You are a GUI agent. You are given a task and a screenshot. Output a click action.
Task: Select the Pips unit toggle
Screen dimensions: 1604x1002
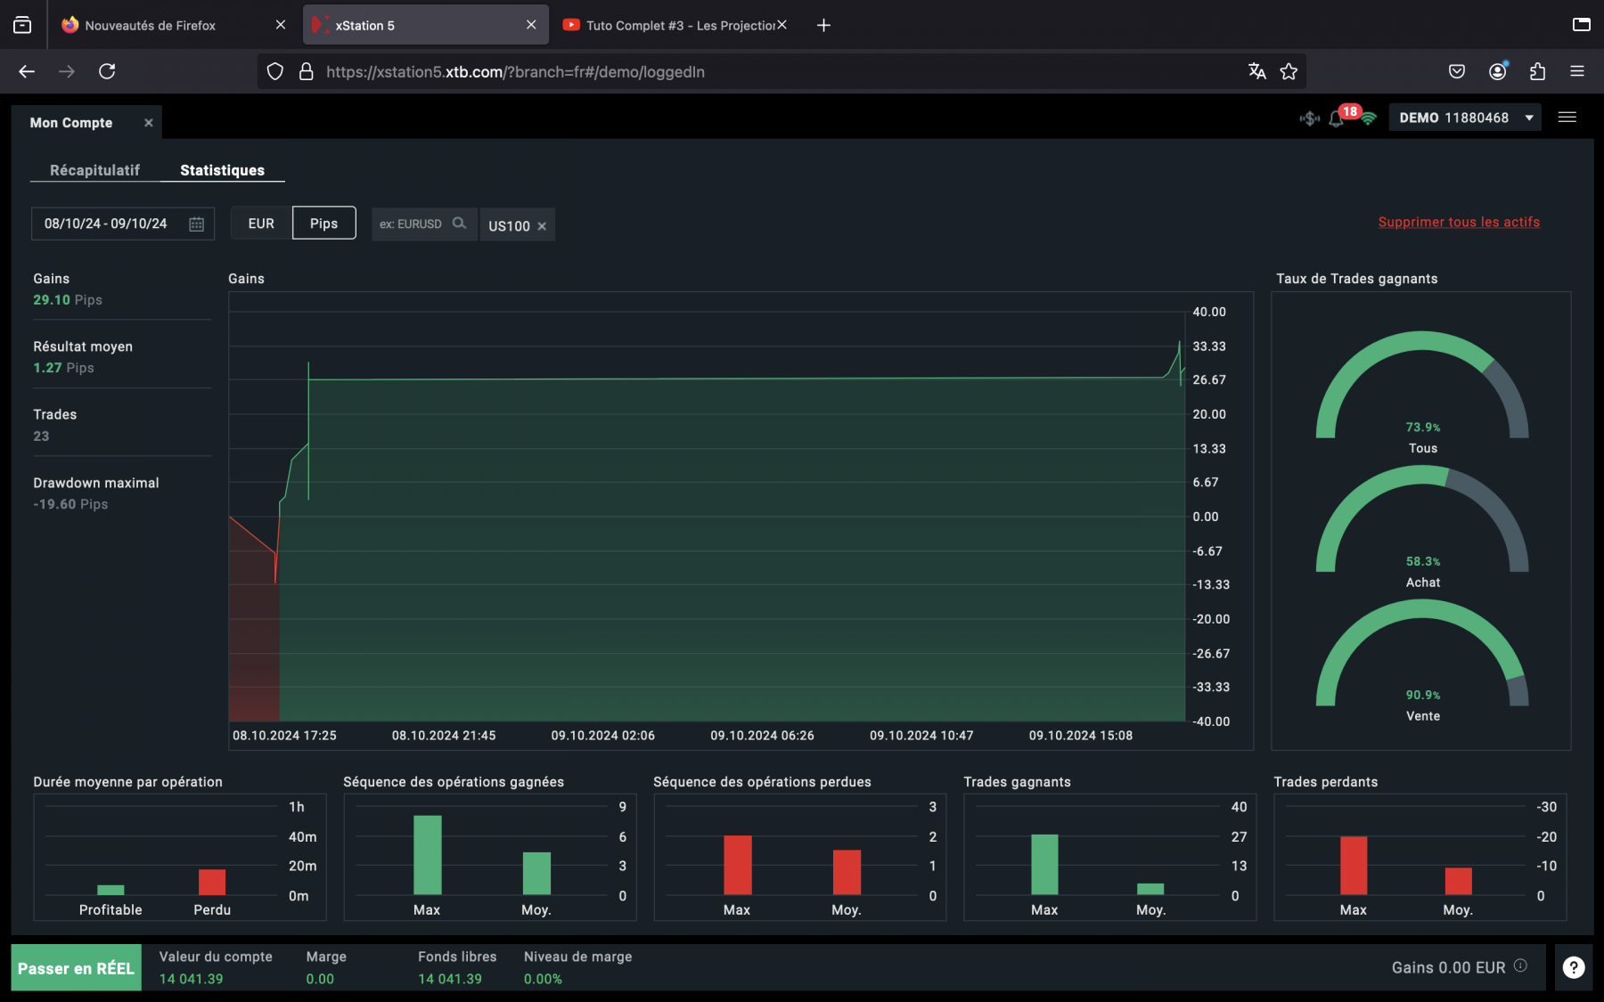(x=323, y=224)
